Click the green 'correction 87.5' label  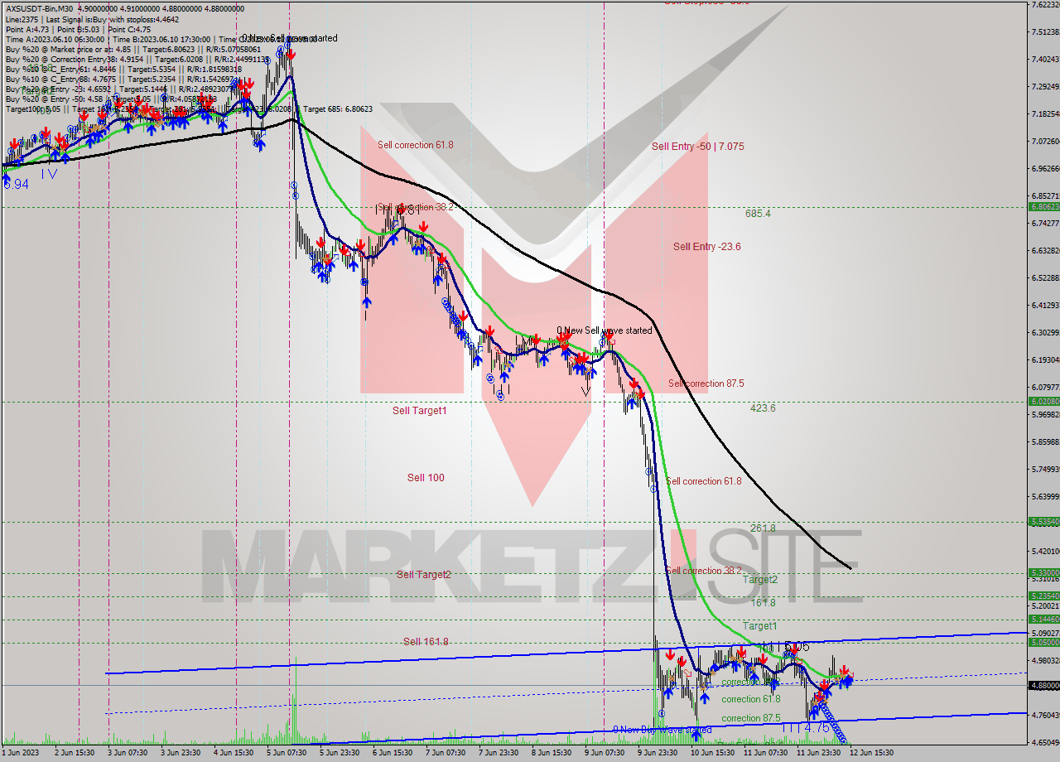(x=752, y=718)
